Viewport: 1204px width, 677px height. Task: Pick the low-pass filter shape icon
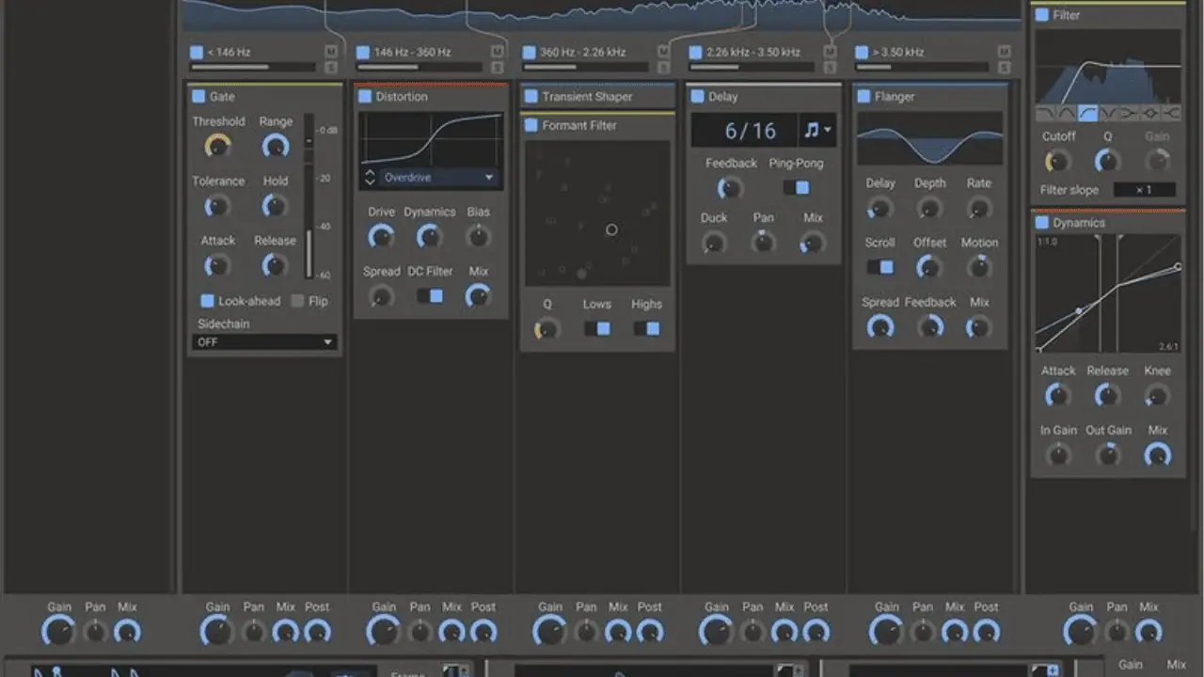(x=1046, y=113)
